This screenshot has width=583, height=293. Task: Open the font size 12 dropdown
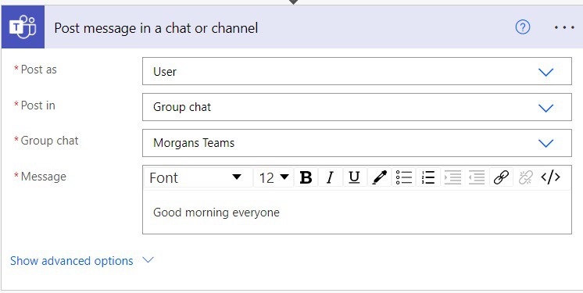pos(274,177)
